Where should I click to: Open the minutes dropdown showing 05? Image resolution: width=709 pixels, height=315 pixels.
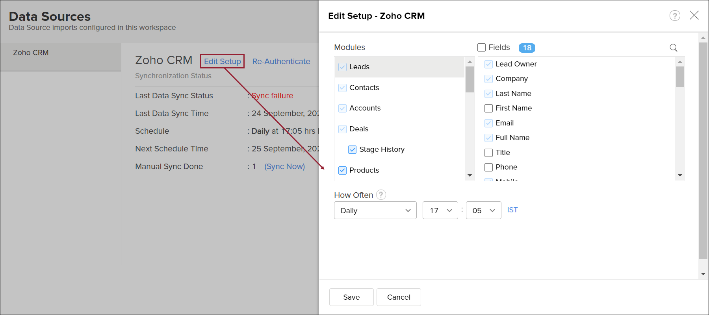[x=483, y=210]
